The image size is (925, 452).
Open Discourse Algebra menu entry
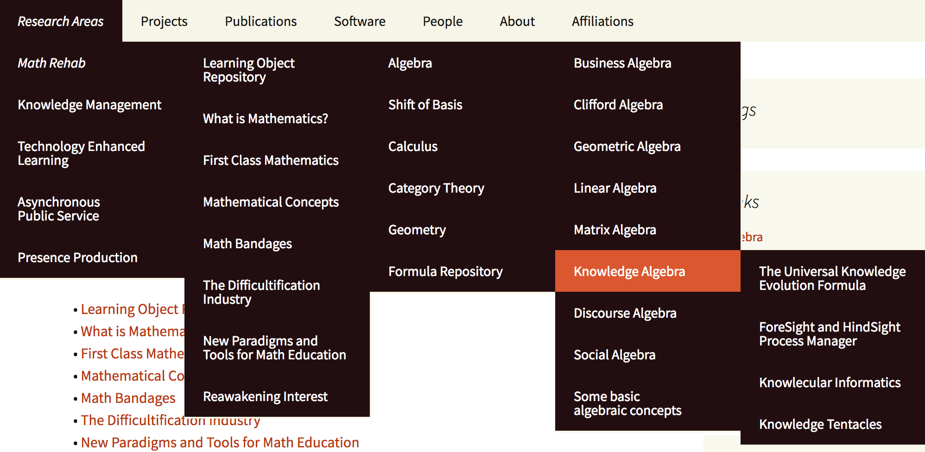(x=625, y=313)
